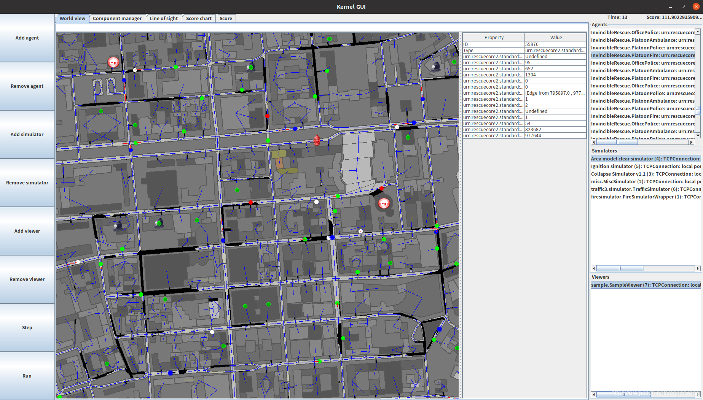Image resolution: width=703 pixels, height=400 pixels.
Task: Select the Ignition simulator (5) entry
Action: (x=646, y=167)
